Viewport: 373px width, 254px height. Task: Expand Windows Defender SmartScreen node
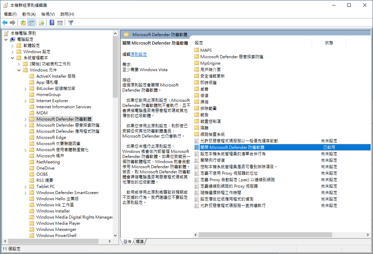pos(25,193)
